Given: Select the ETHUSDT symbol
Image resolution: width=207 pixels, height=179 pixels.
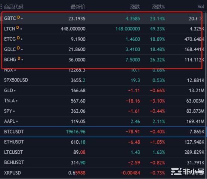Looking at the screenshot, I should click(14, 142).
